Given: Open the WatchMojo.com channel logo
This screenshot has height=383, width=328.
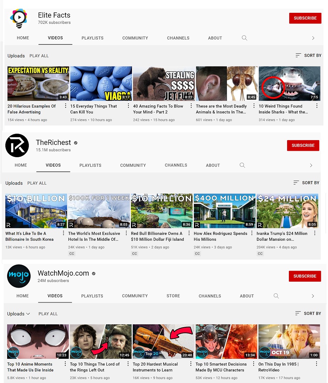Looking at the screenshot, I should [19, 276].
